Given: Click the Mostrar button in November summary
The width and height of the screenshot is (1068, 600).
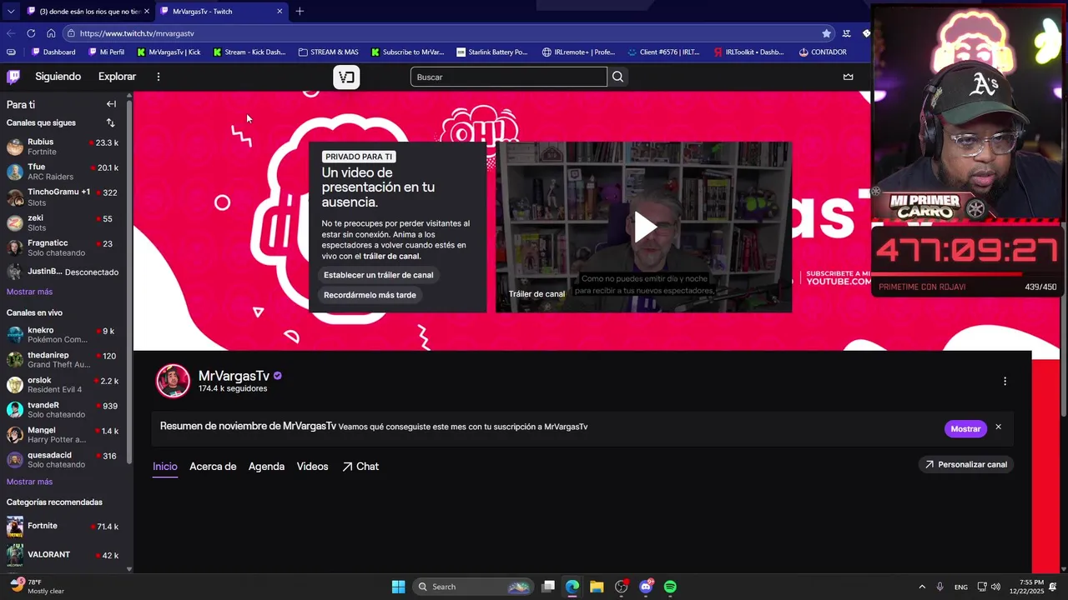Looking at the screenshot, I should [965, 428].
